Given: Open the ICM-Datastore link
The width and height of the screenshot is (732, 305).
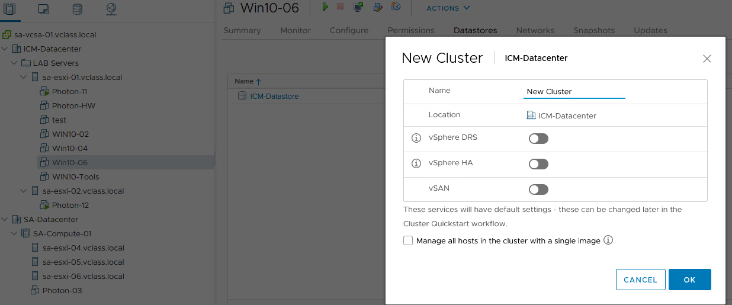Looking at the screenshot, I should 274,96.
